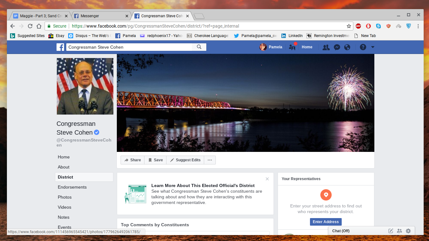Click Suggest Edits button

coord(185,160)
